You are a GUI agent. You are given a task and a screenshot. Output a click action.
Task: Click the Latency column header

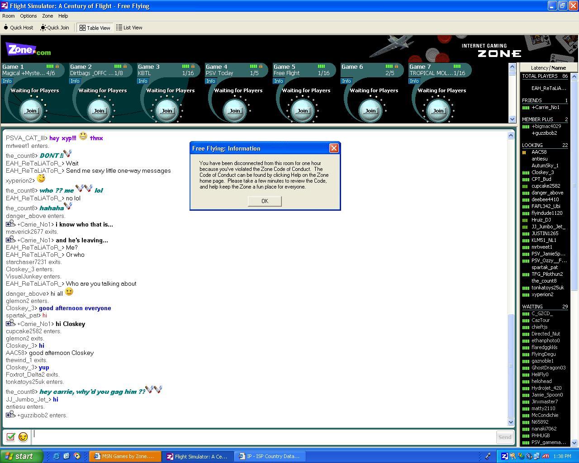(539, 68)
